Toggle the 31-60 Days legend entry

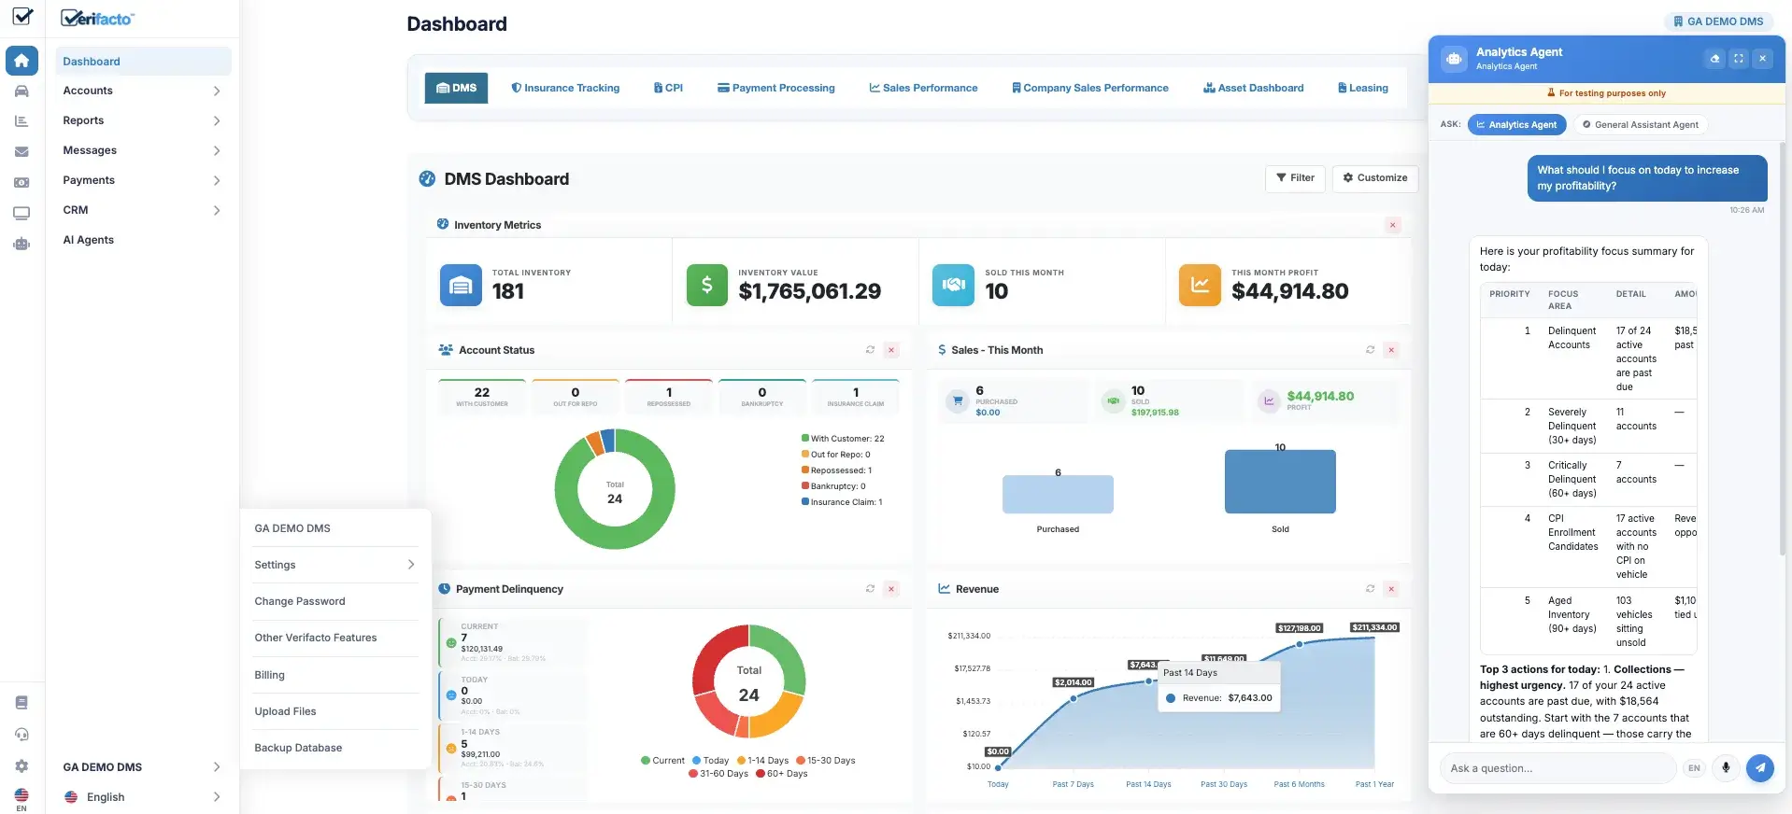pyautogui.click(x=718, y=774)
